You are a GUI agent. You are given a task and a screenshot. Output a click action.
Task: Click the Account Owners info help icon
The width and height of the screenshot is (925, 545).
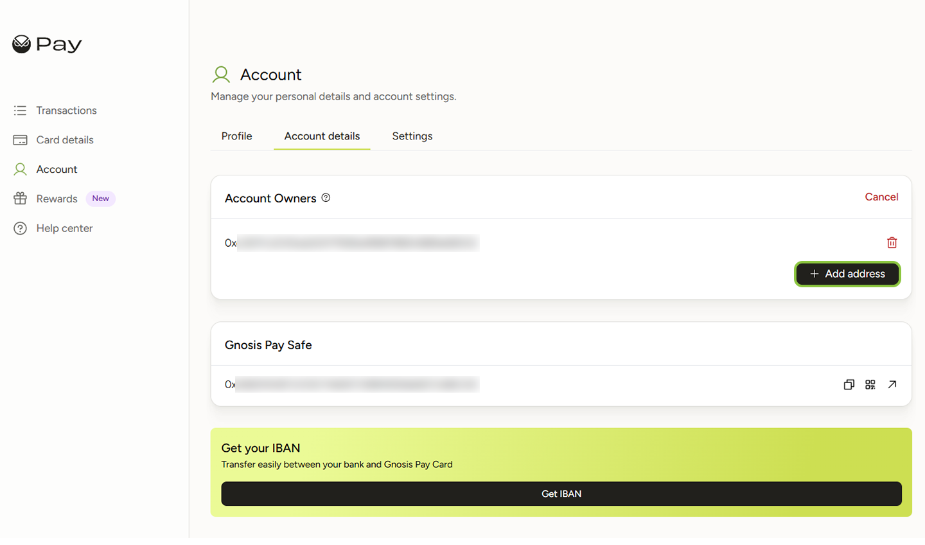click(x=326, y=198)
